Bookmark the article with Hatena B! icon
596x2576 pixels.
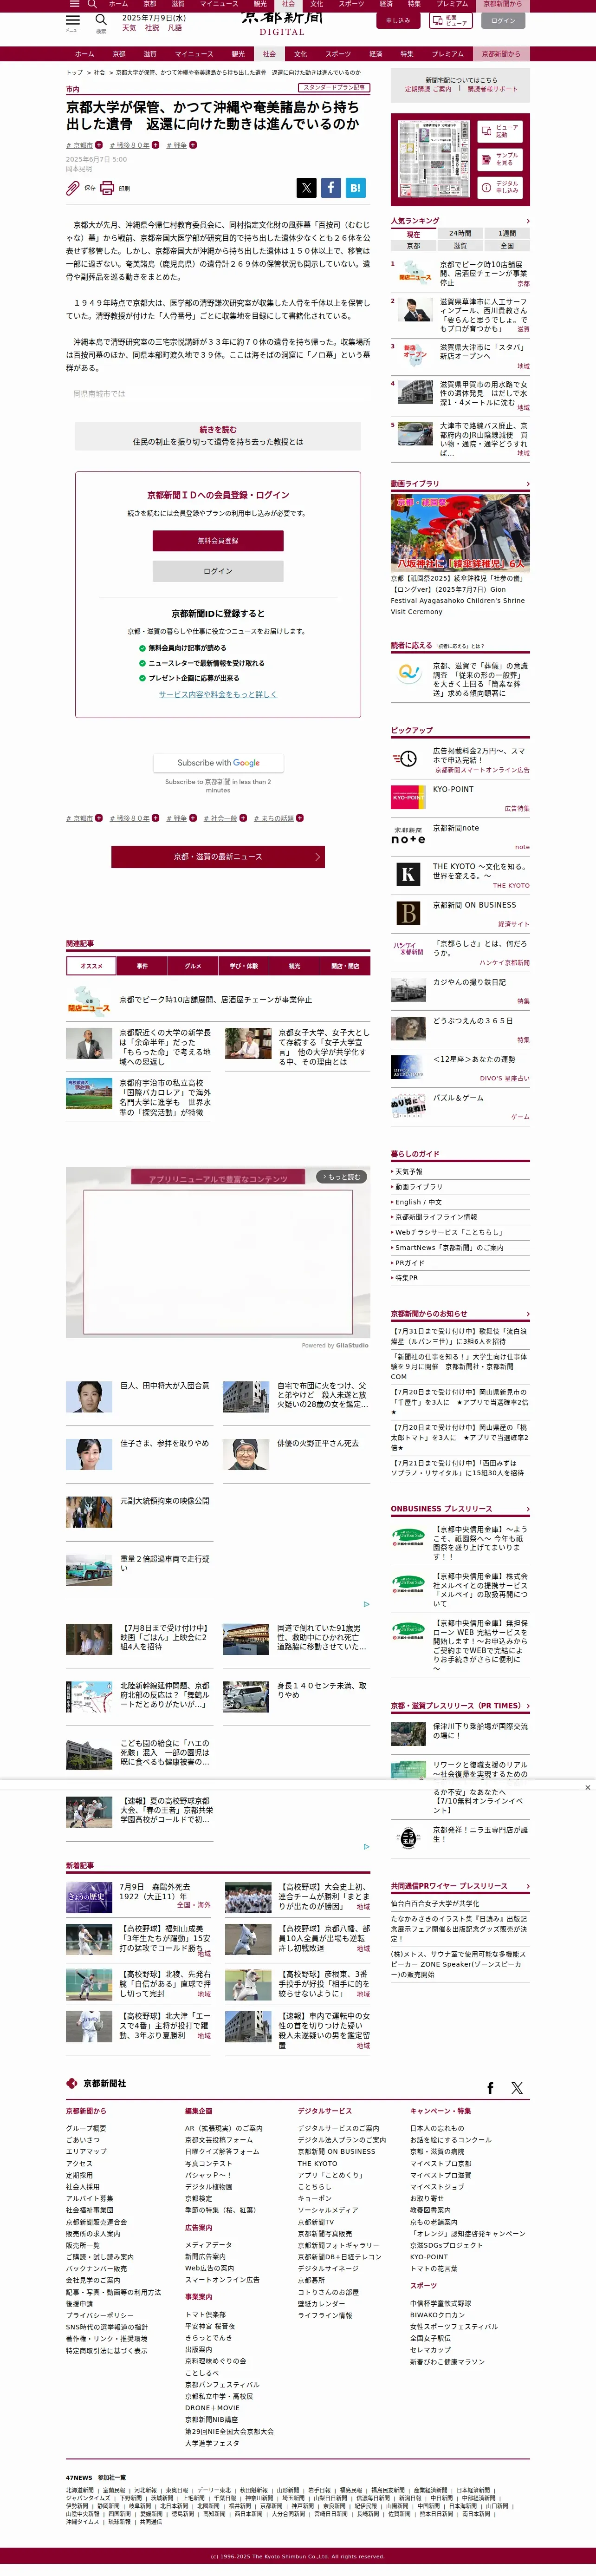click(x=355, y=187)
